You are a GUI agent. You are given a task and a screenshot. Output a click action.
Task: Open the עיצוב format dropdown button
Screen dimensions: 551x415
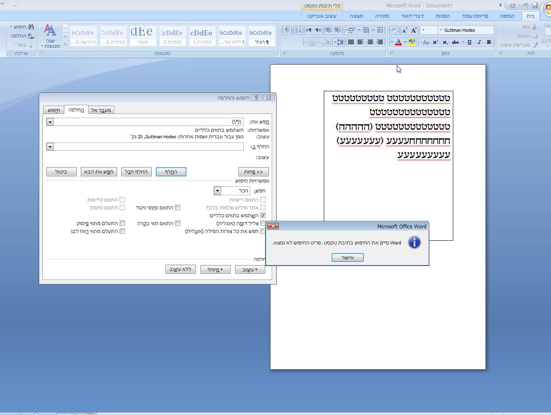[x=250, y=270]
